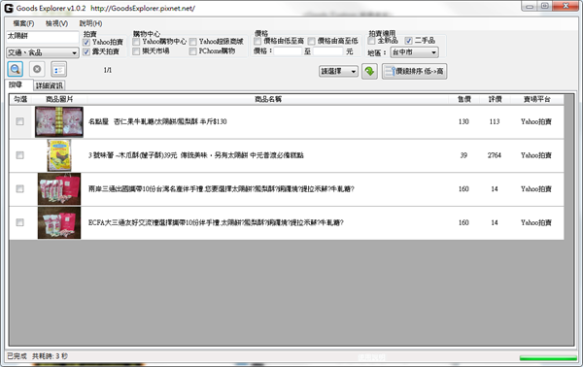Click the 商品圖片 column header
Viewport: 583px width, 367px height.
click(59, 99)
